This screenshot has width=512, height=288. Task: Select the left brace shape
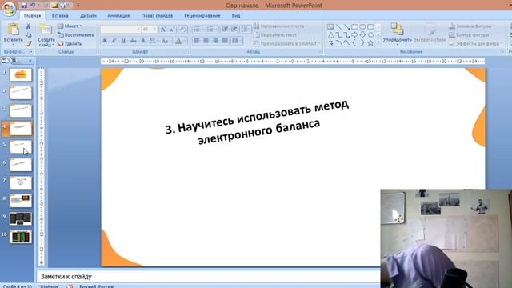tap(354, 42)
